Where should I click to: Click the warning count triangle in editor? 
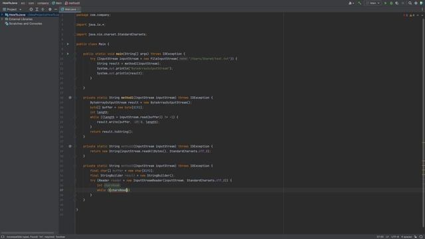point(412,15)
